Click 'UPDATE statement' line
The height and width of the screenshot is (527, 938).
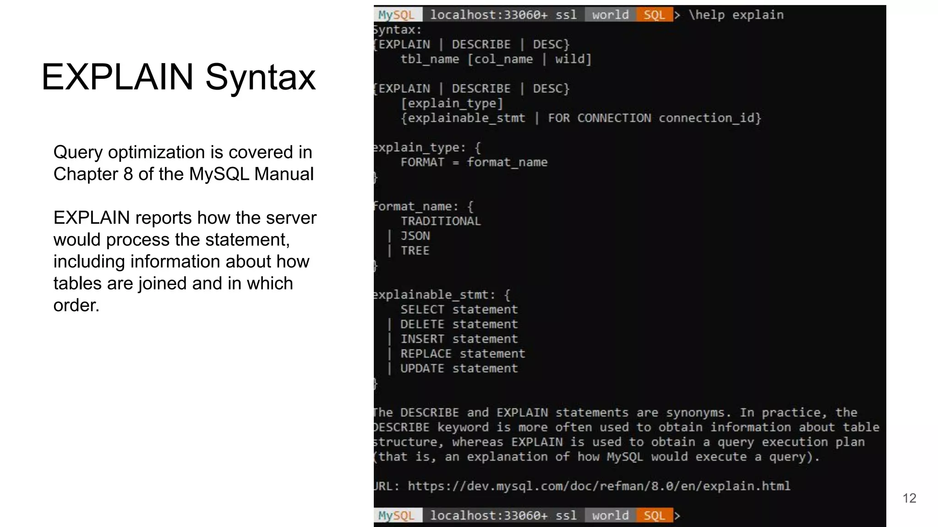459,368
